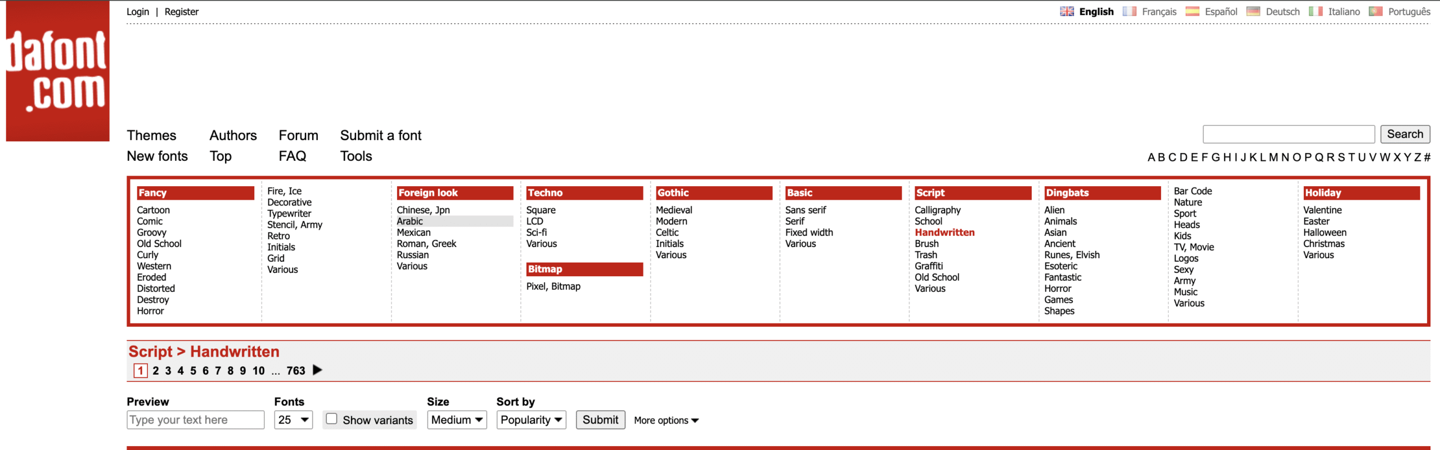Viewport: 1440px width, 450px height.
Task: Select the Spanish flag icon
Action: click(x=1192, y=11)
